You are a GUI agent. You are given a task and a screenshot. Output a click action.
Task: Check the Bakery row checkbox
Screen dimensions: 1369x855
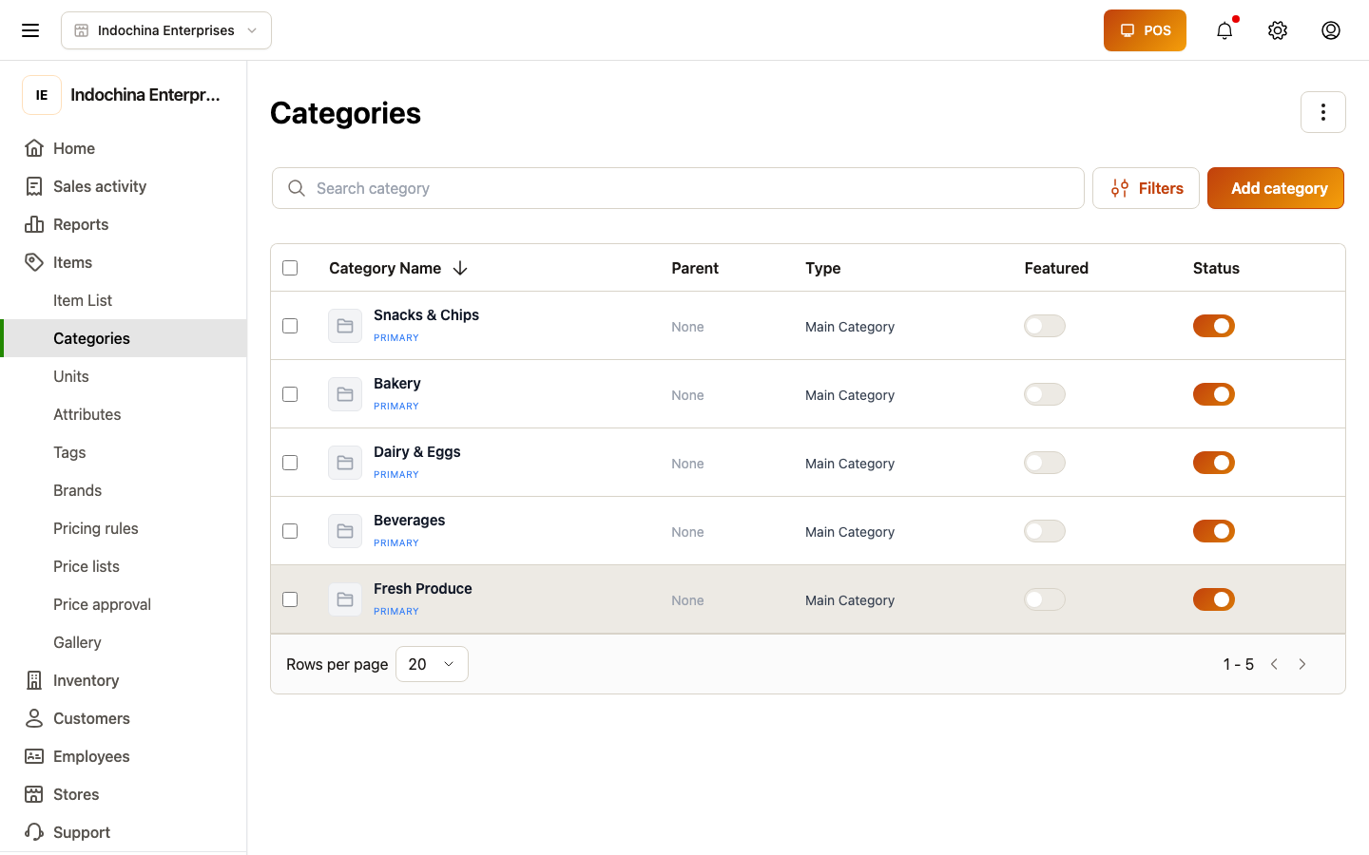coord(290,394)
